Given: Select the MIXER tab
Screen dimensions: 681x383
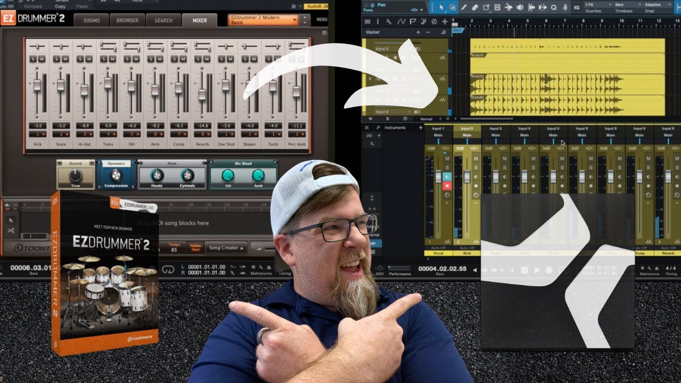Looking at the screenshot, I should point(200,20).
